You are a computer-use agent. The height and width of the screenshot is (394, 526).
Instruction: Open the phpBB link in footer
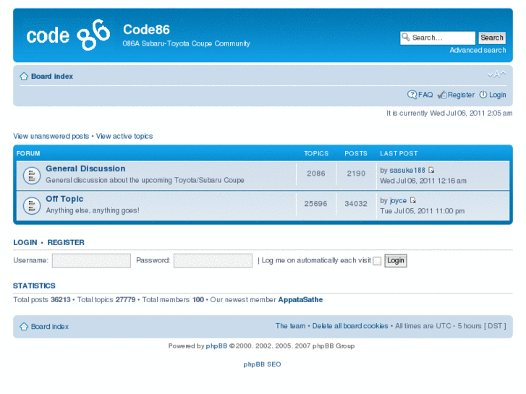pyautogui.click(x=216, y=346)
